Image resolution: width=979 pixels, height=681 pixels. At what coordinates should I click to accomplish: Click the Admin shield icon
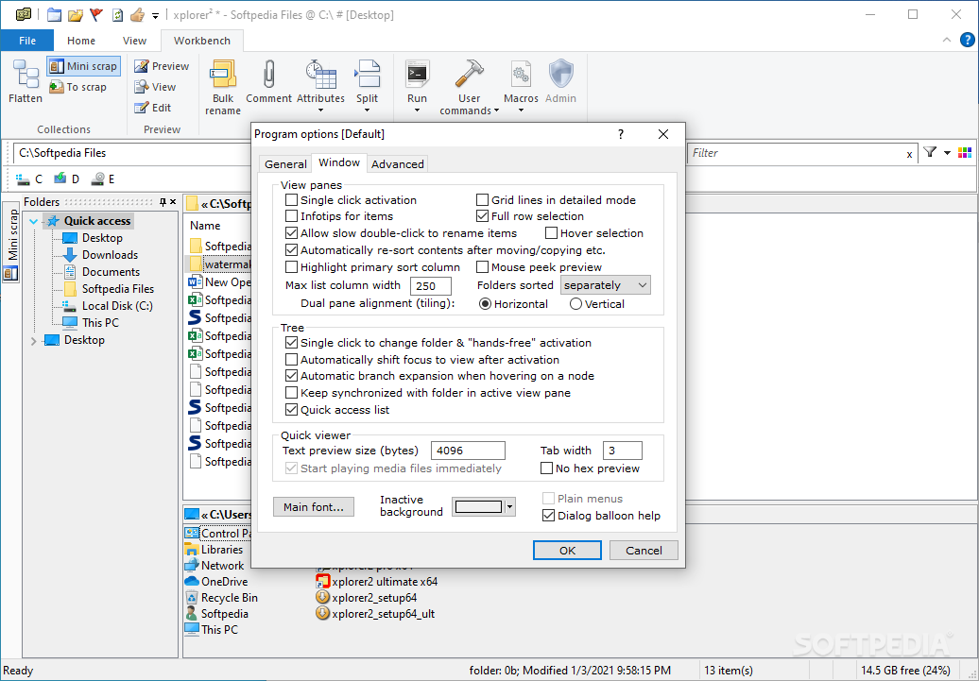[x=560, y=75]
